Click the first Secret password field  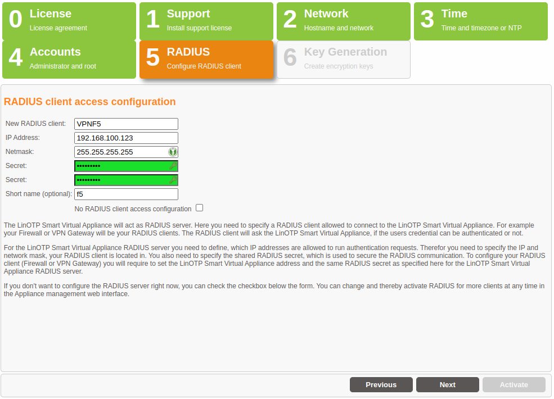(120, 166)
